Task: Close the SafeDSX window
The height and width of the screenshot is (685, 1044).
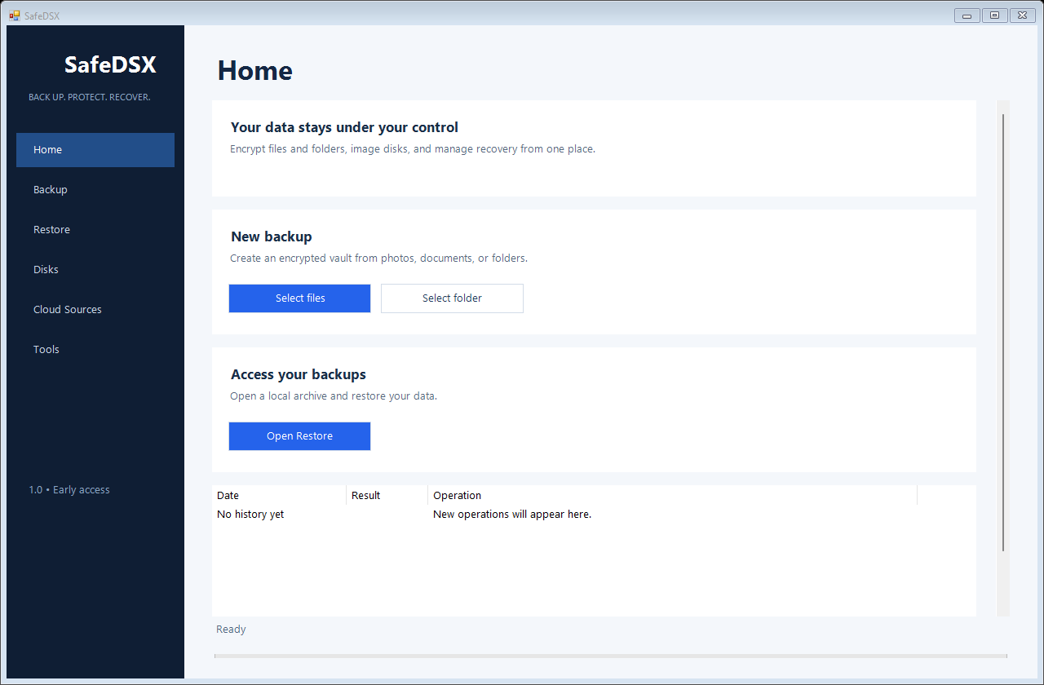Action: (x=1022, y=15)
